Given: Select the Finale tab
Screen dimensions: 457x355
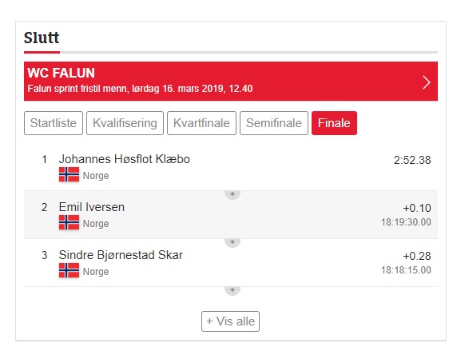Looking at the screenshot, I should [x=334, y=123].
